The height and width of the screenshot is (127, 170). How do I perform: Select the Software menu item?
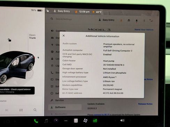tap(65, 107)
